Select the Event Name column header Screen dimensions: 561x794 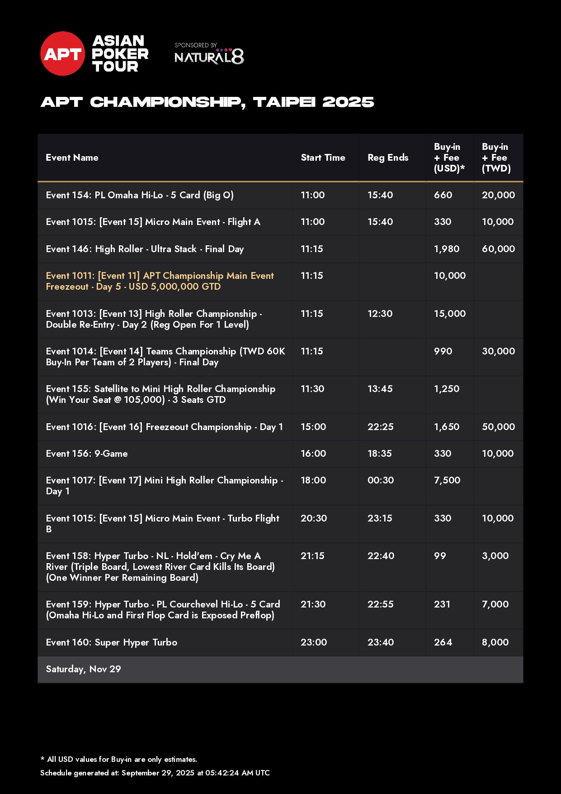pyautogui.click(x=72, y=158)
